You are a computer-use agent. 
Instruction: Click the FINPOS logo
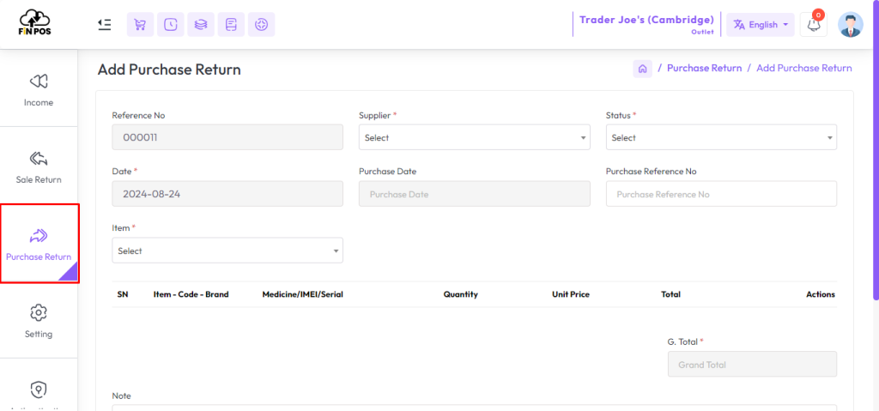tap(35, 24)
